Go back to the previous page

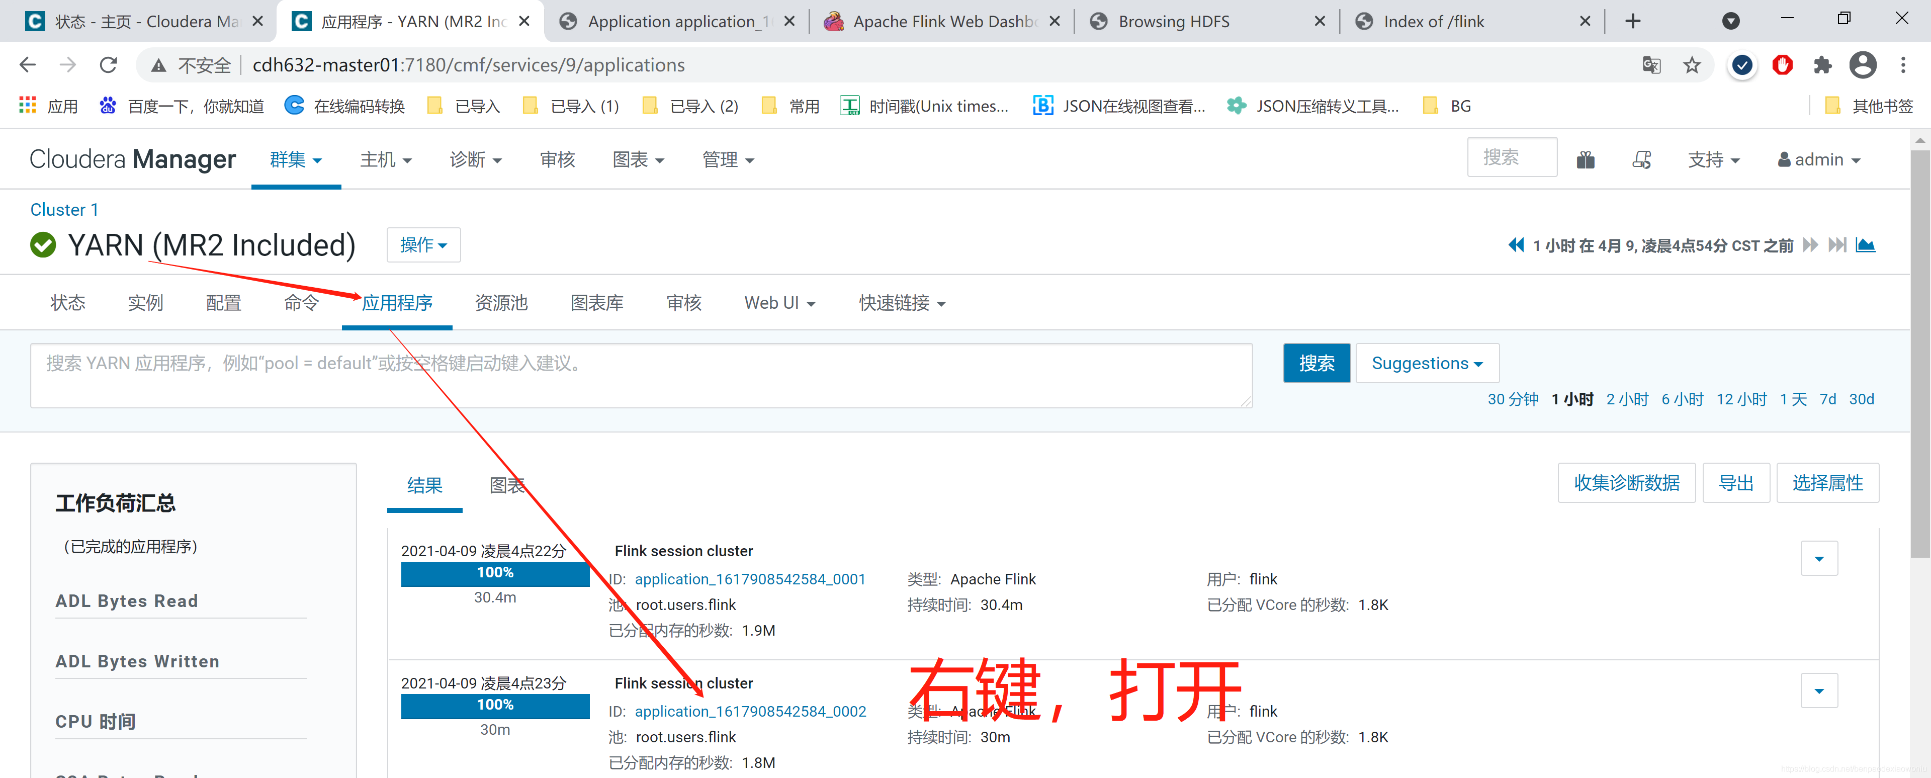click(28, 65)
